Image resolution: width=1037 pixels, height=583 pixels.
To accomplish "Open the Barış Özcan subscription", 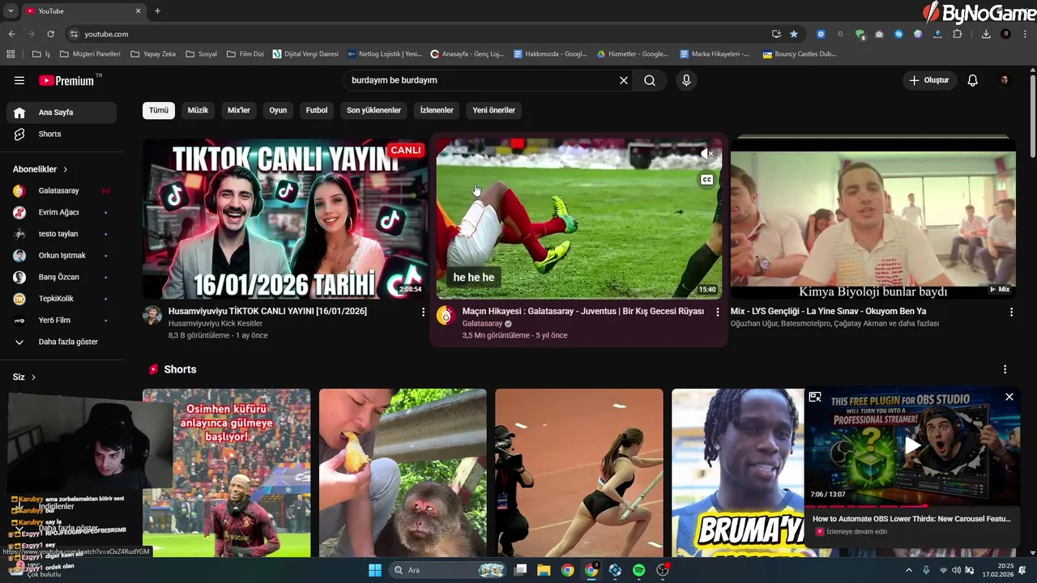I will [62, 277].
